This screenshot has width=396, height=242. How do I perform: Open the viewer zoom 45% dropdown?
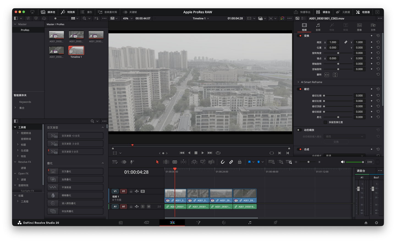click(x=128, y=18)
